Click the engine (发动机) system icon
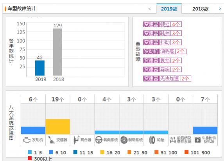 click(x=27, y=140)
